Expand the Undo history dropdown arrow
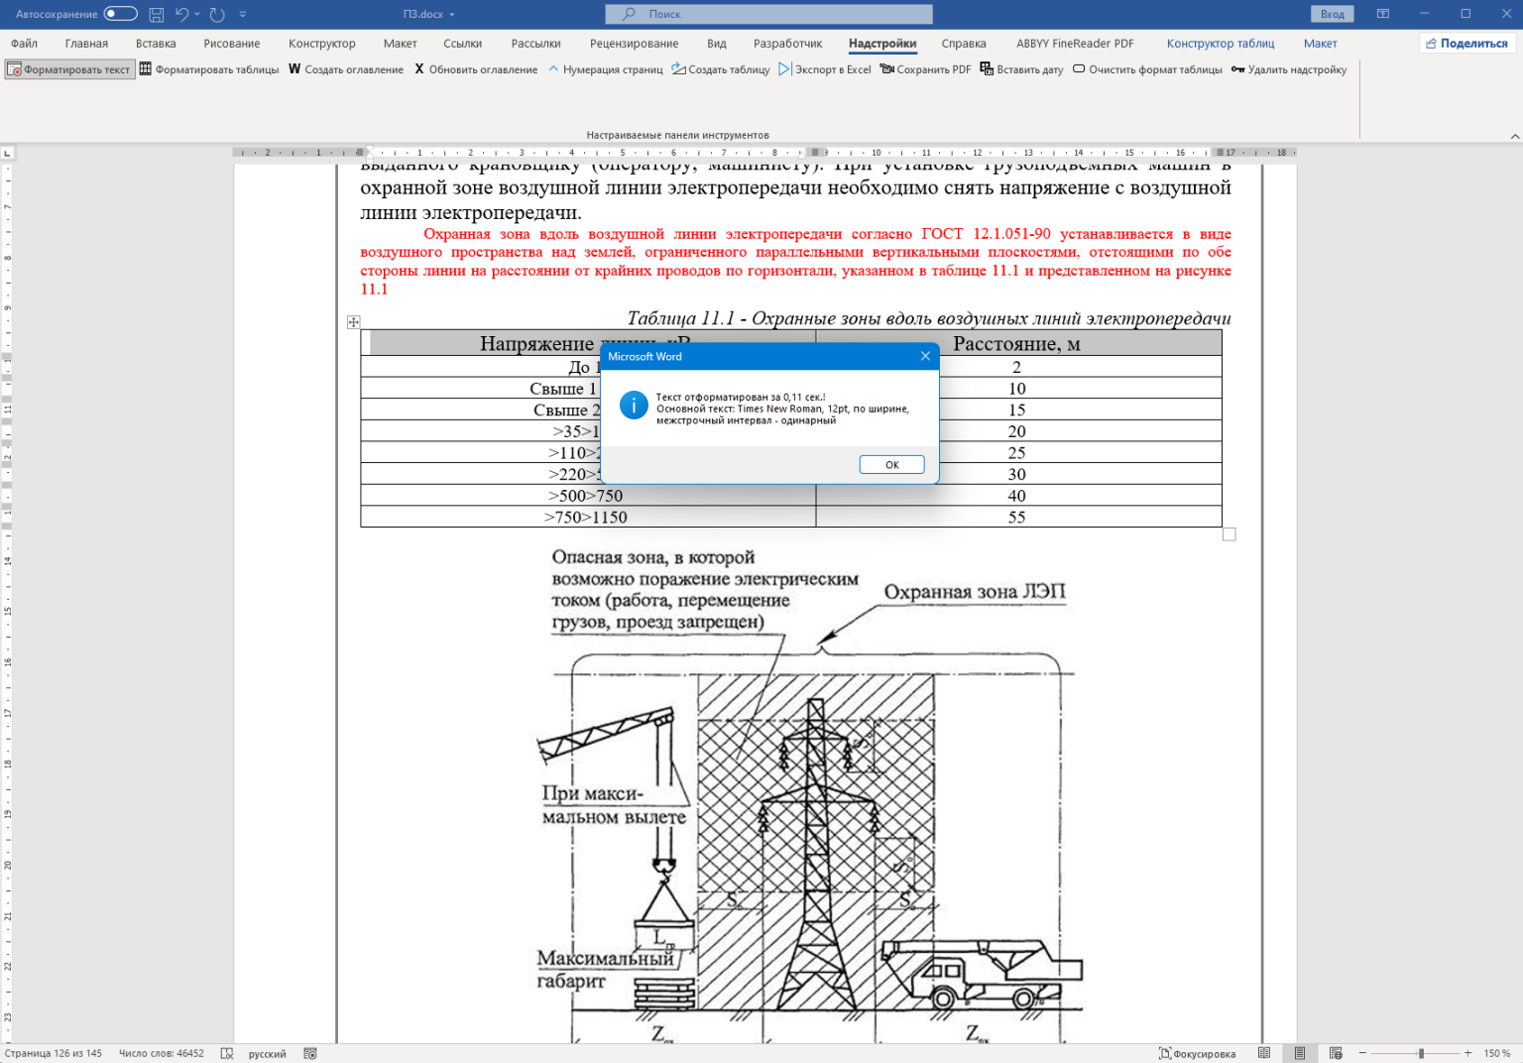This screenshot has width=1523, height=1063. [197, 15]
